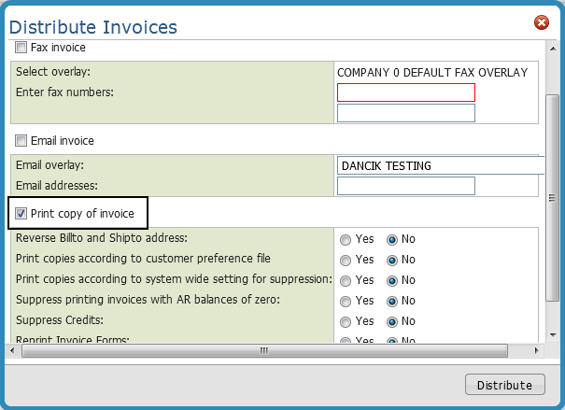
Task: Select No for Suppress Credits
Action: (392, 321)
